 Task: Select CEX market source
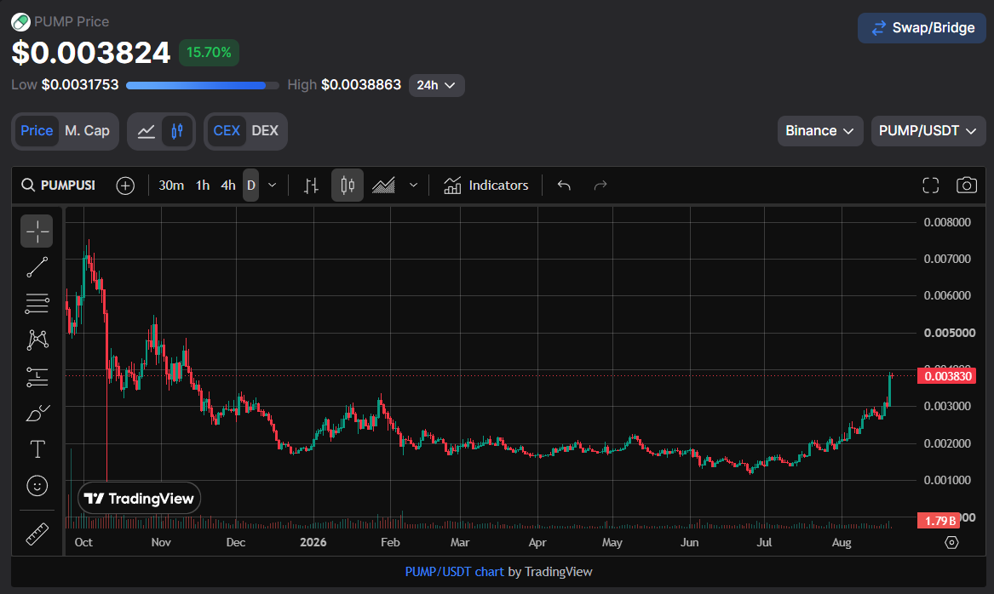227,131
